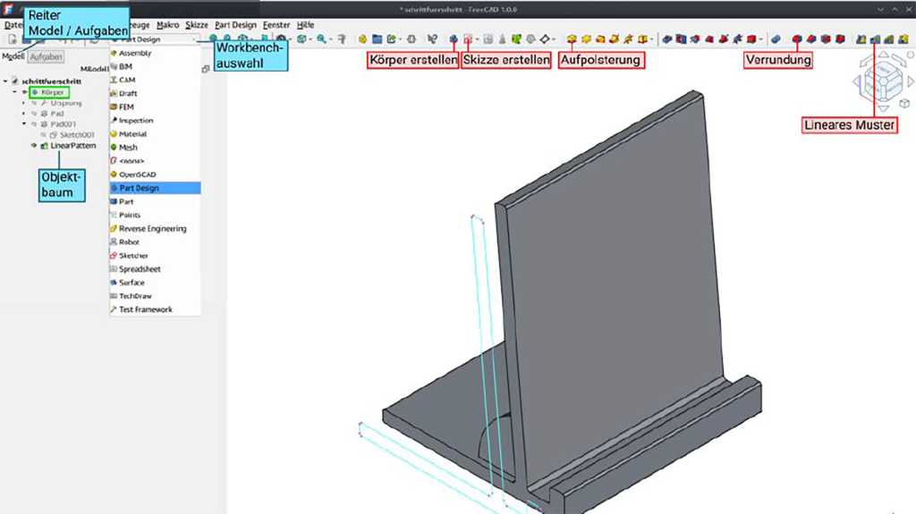
Task: Click the Subtractive primitive red cube icon
Action: pos(751,39)
